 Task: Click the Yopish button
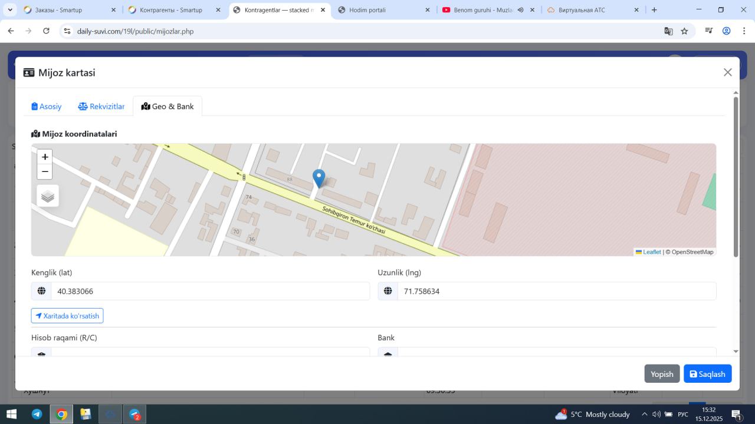point(662,374)
